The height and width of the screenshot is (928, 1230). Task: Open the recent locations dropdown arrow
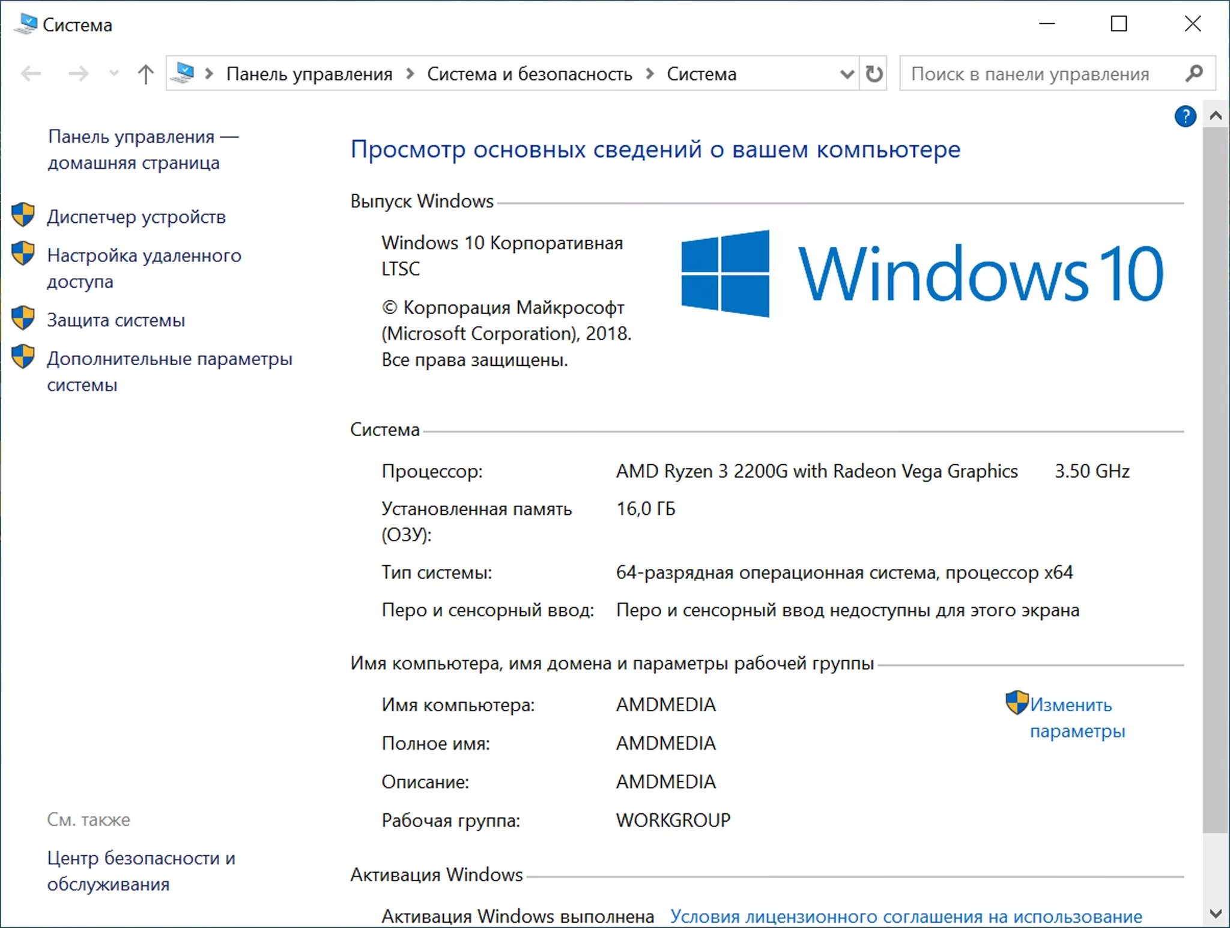[114, 74]
